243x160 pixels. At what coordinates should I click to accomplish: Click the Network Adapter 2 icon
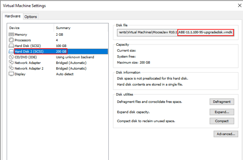(x=11, y=68)
